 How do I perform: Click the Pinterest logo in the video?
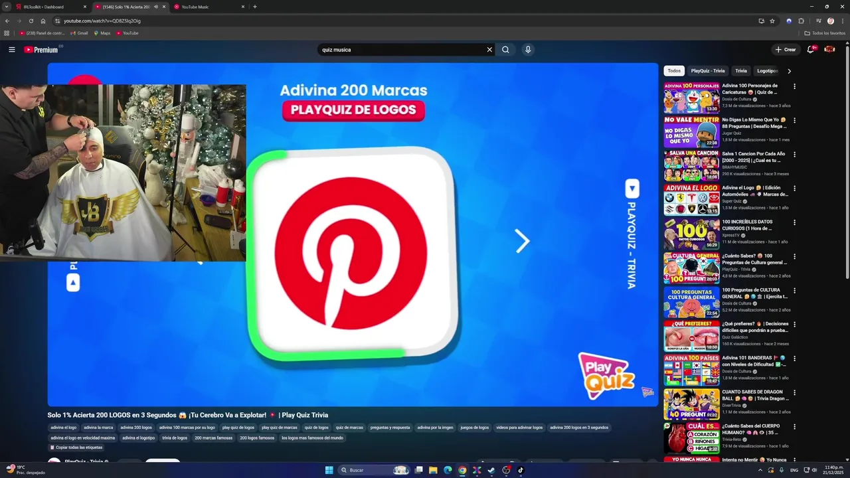351,254
